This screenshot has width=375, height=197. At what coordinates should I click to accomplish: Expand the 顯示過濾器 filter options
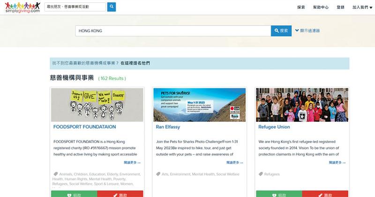(307, 31)
